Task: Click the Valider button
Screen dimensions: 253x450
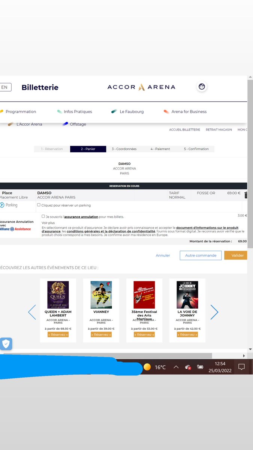Action: (236, 255)
